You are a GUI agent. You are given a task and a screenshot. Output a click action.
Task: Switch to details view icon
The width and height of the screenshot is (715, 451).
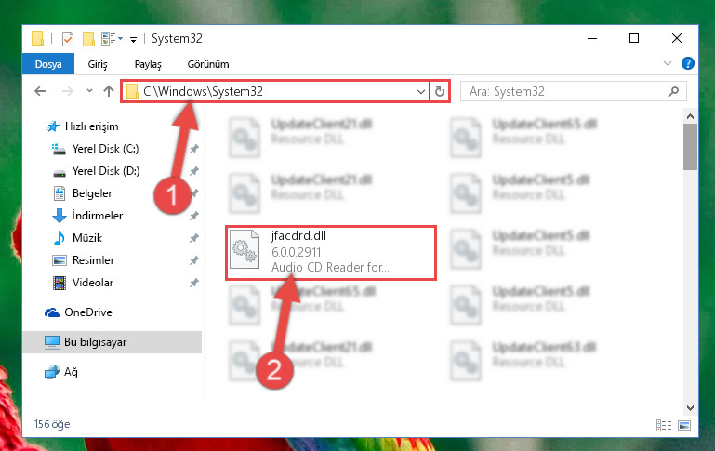click(664, 425)
